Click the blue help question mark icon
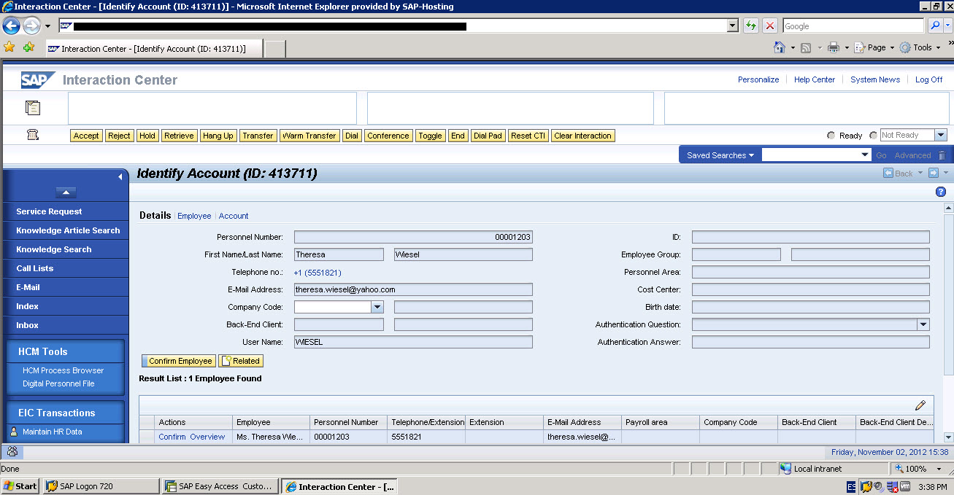Viewport: 954px width, 495px height. (941, 192)
